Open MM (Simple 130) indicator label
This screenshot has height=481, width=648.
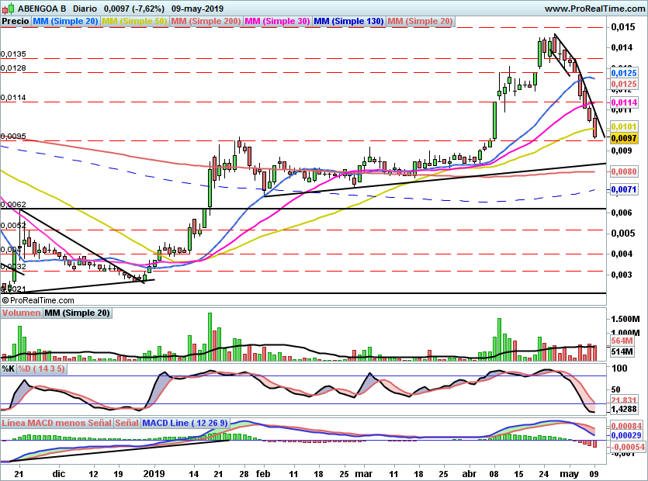point(348,22)
